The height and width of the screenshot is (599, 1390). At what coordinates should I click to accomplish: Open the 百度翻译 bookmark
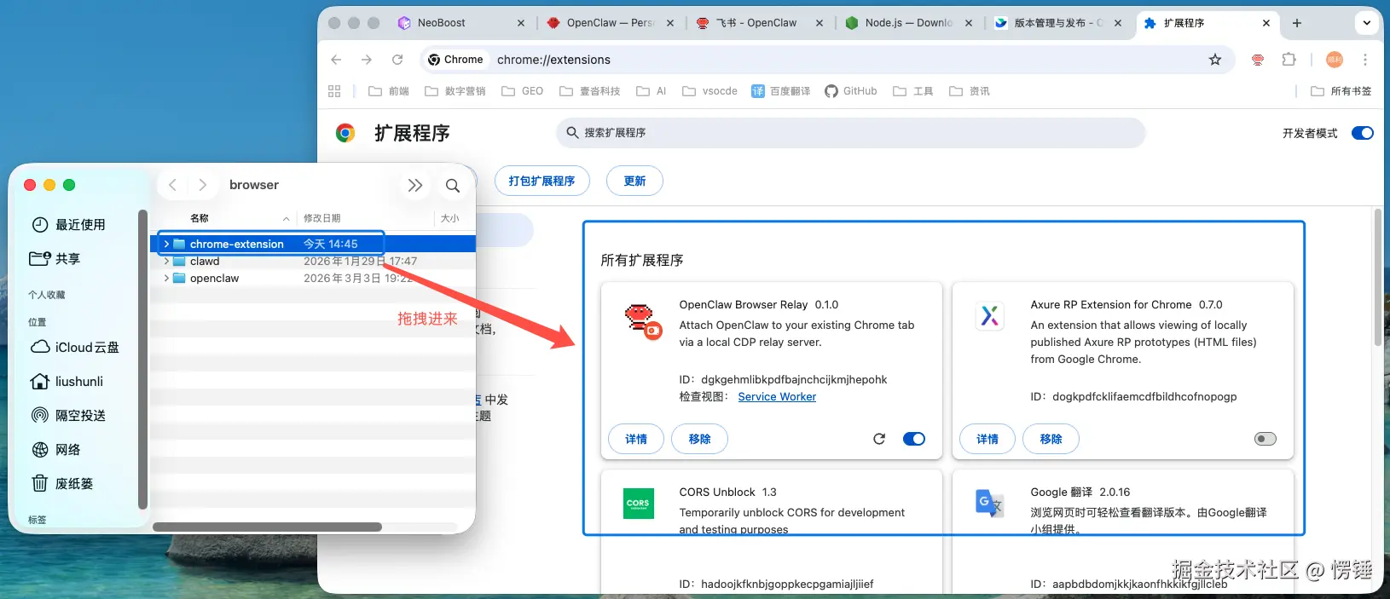[x=780, y=91]
